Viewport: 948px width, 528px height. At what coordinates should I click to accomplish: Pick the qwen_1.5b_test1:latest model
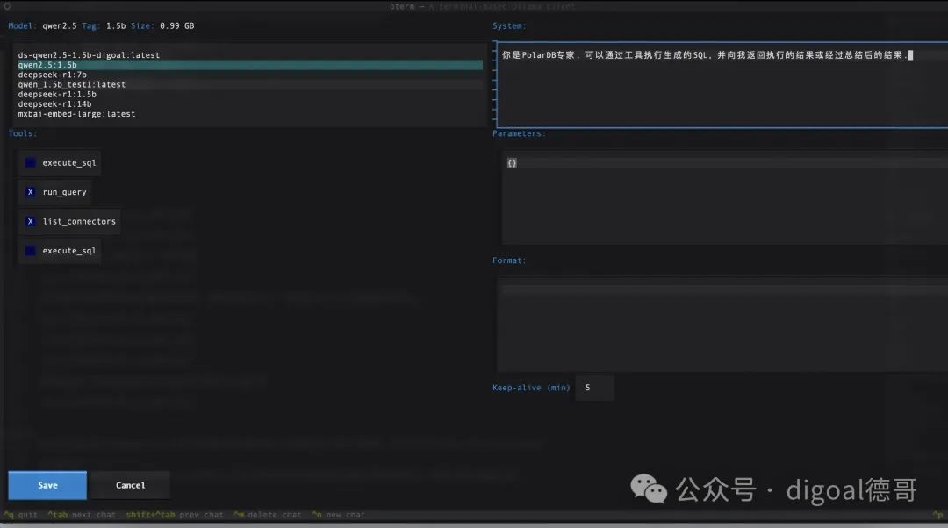point(72,85)
